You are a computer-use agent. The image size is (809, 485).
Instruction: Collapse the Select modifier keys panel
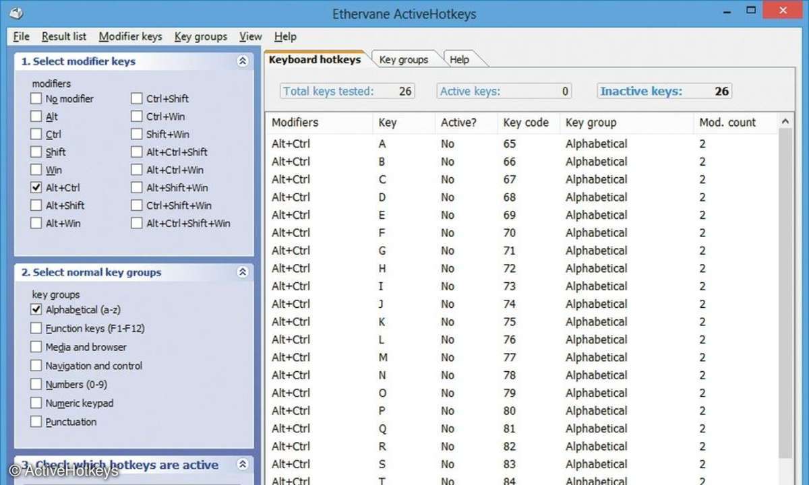243,61
